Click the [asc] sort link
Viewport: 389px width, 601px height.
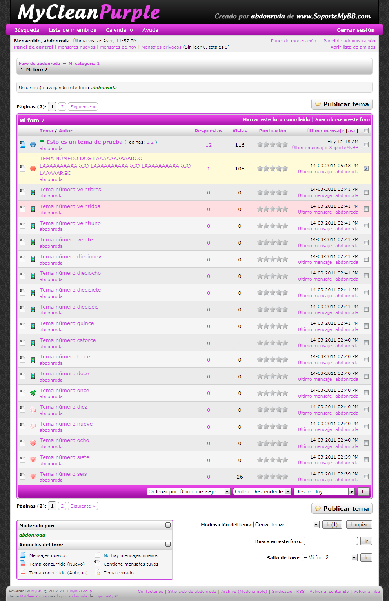tap(352, 131)
